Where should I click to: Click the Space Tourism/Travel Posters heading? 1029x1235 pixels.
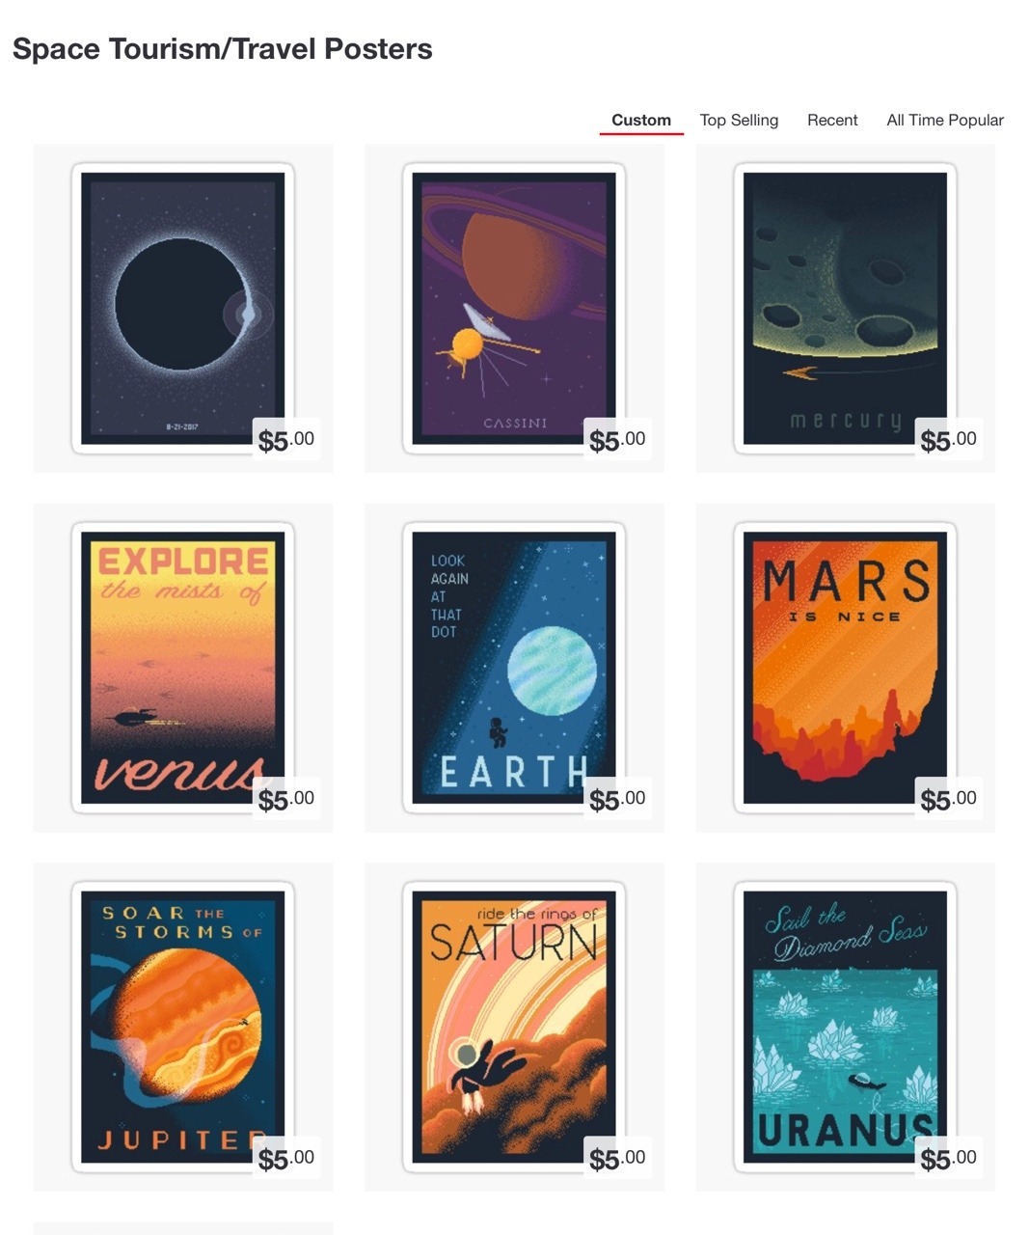223,49
